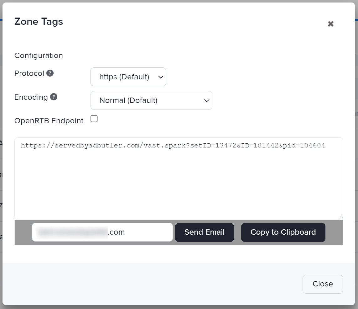Select the servedbyadbutler.com tag text
This screenshot has height=309, width=358.
coord(172,145)
